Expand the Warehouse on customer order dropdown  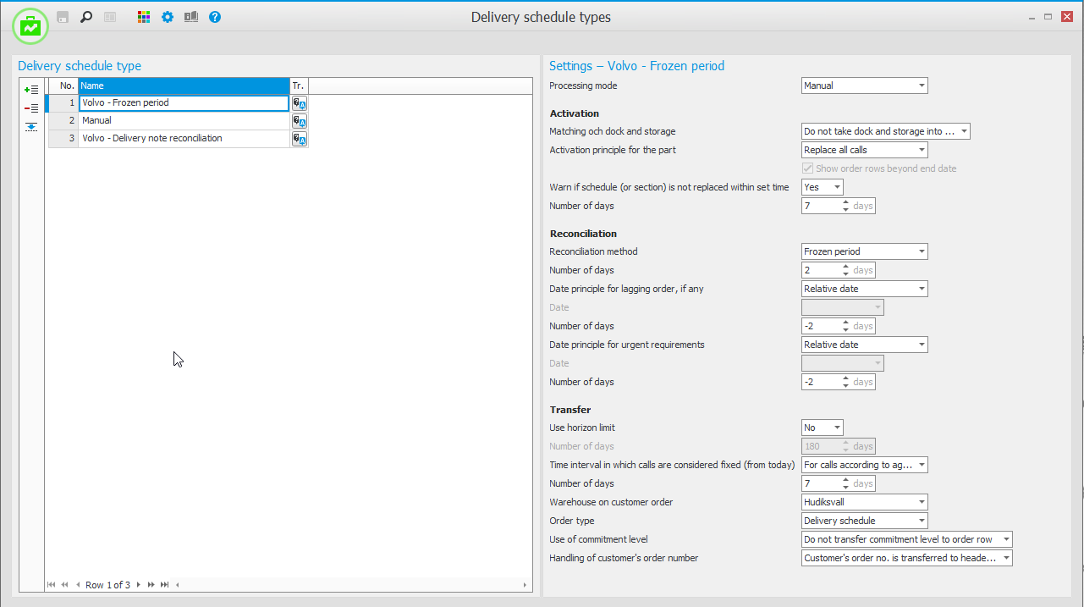tap(921, 502)
